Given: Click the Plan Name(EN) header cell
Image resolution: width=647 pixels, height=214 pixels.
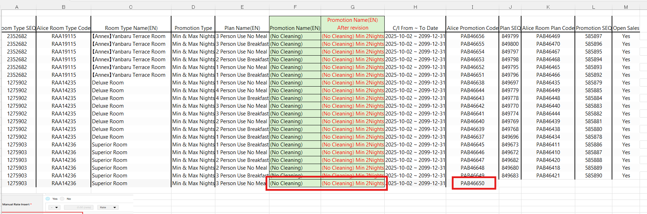Looking at the screenshot, I should click(242, 24).
